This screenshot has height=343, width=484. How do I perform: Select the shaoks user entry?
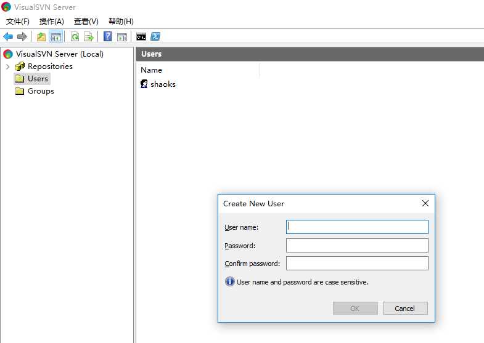pyautogui.click(x=163, y=84)
